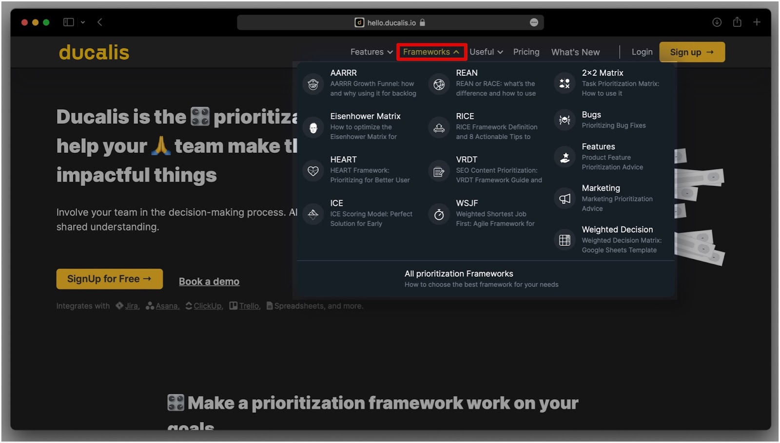Click the page options ellipsis in address bar
Image resolution: width=780 pixels, height=443 pixels.
[x=534, y=22]
